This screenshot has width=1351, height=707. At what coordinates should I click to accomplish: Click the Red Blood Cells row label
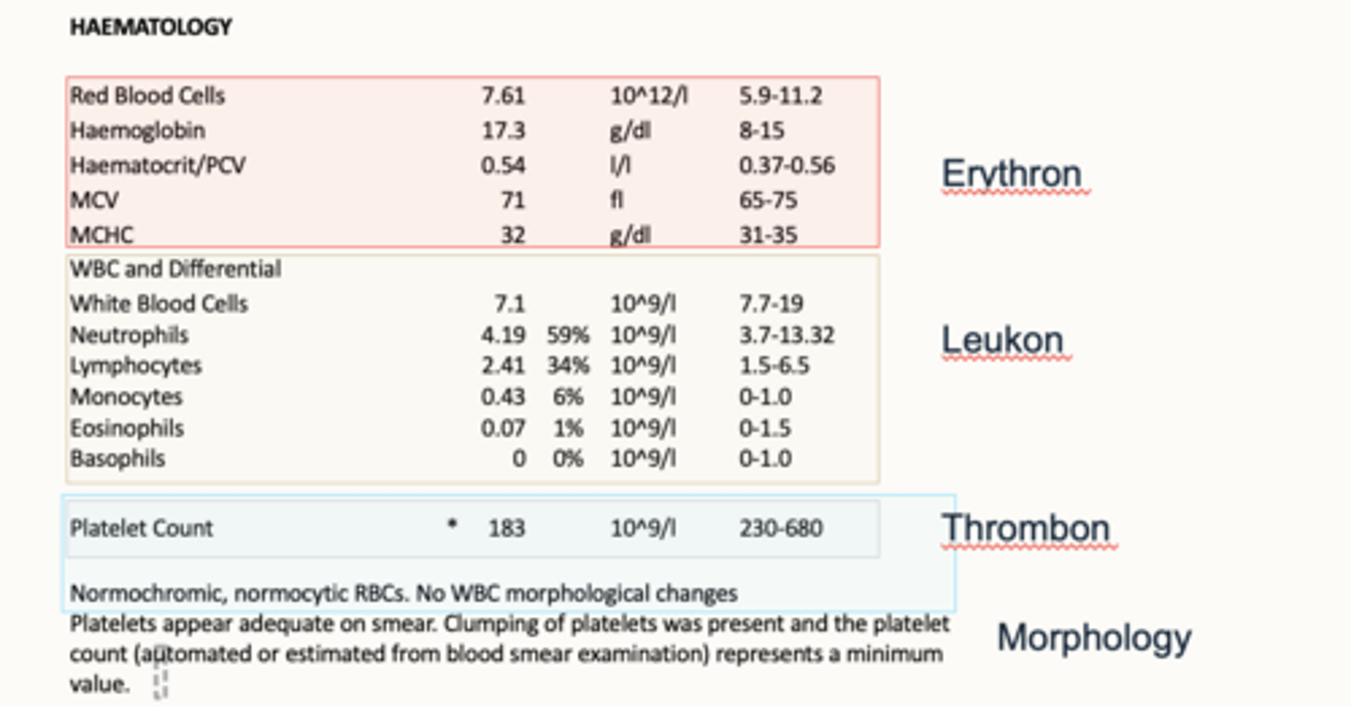147,96
